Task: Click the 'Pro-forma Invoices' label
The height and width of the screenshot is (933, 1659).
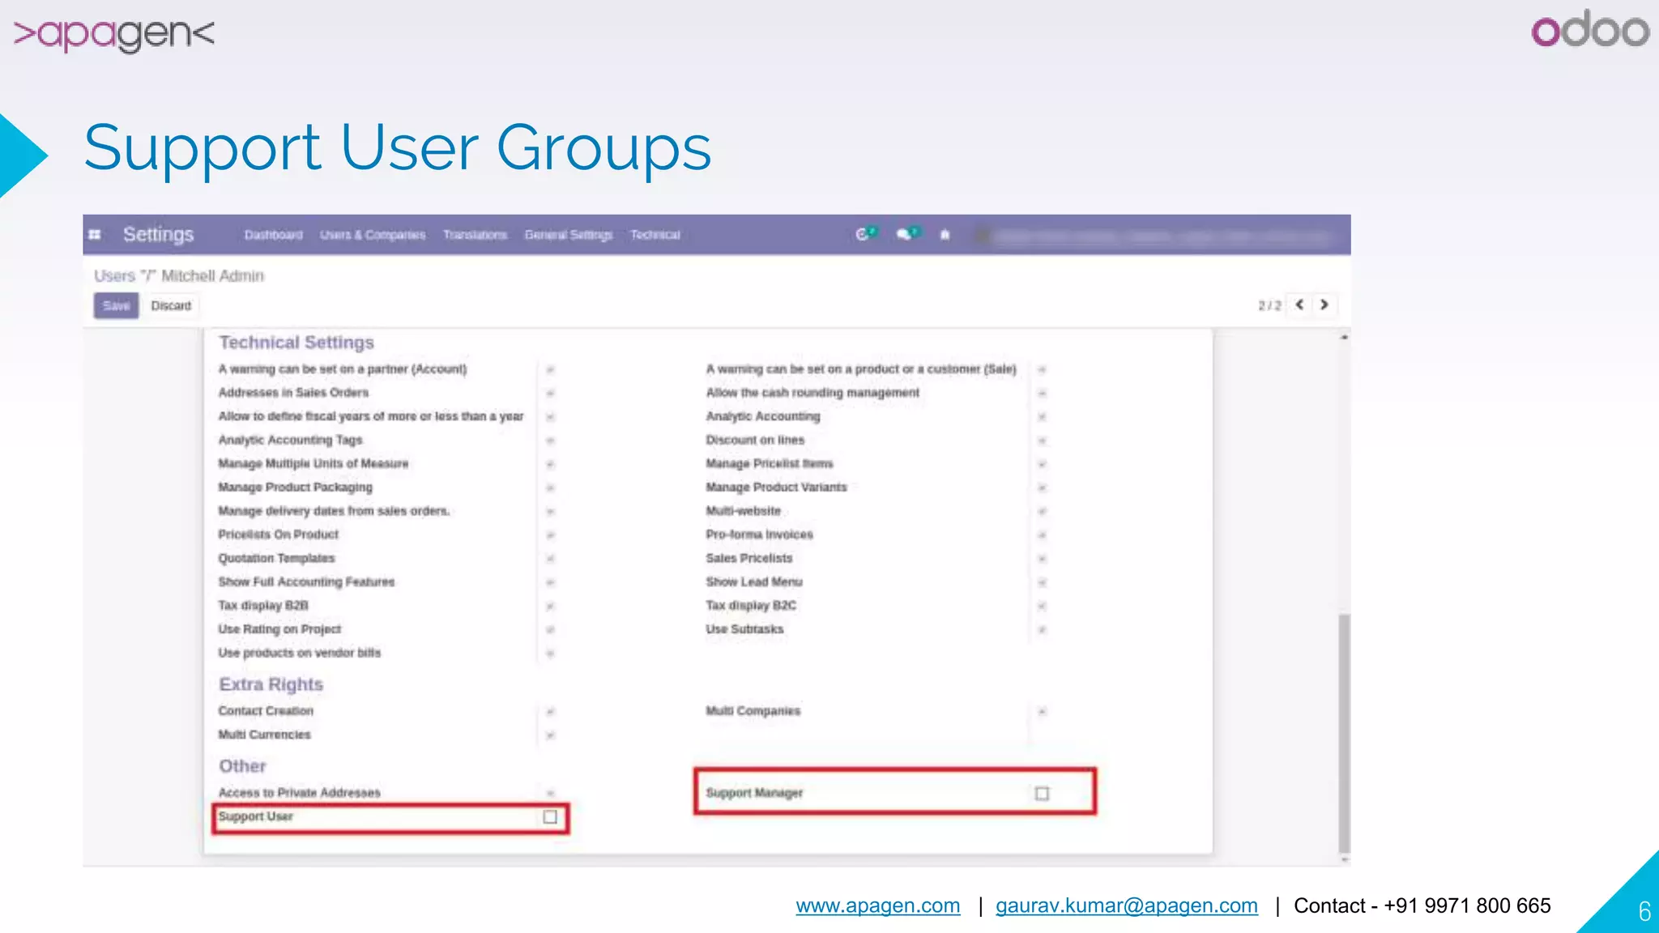Action: [x=759, y=535]
